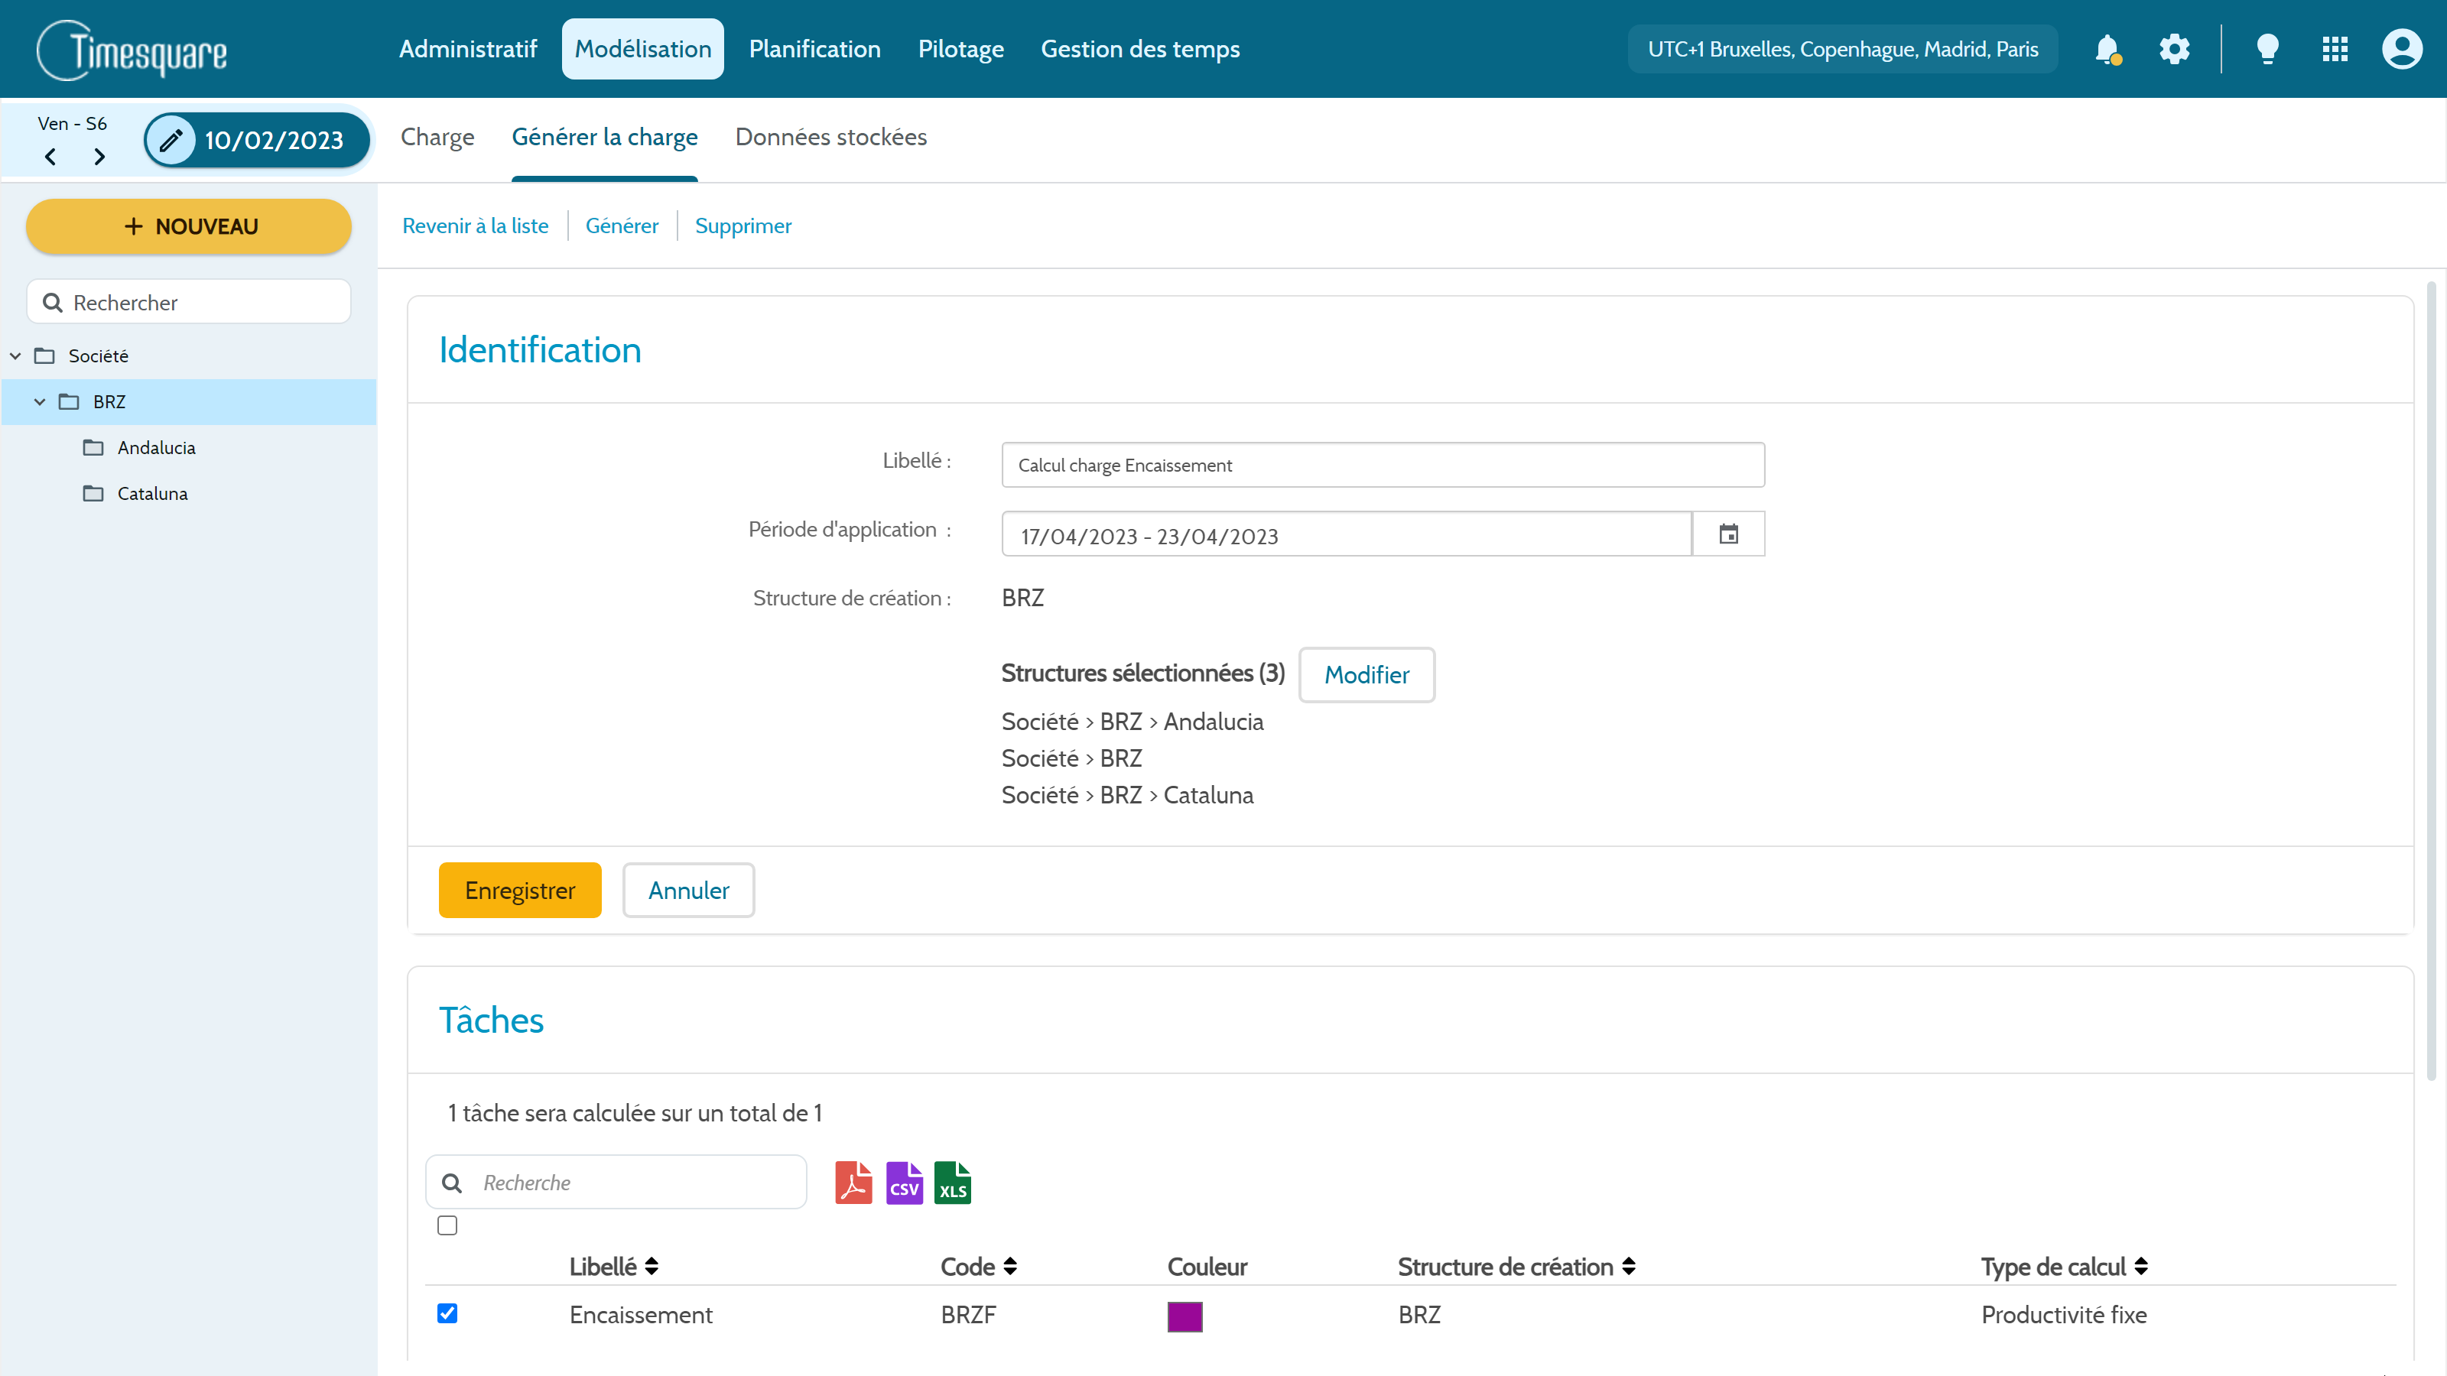Image resolution: width=2447 pixels, height=1376 pixels.
Task: Click the Encaissement task label
Action: tap(640, 1315)
